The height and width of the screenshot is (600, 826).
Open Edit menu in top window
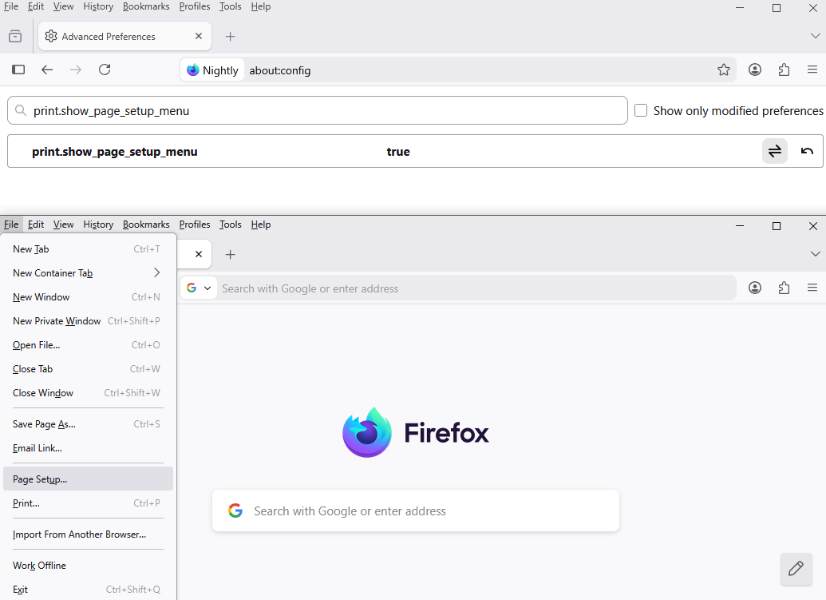(36, 6)
